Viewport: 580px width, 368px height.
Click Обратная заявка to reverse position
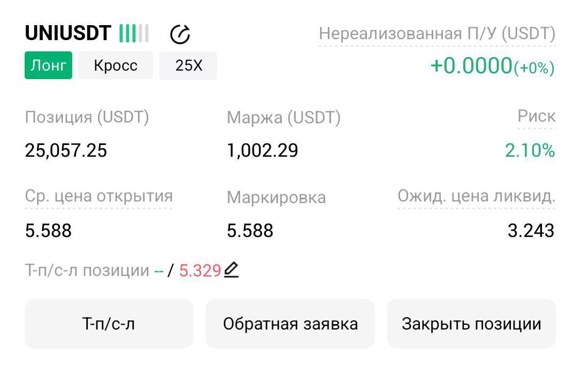pyautogui.click(x=290, y=324)
